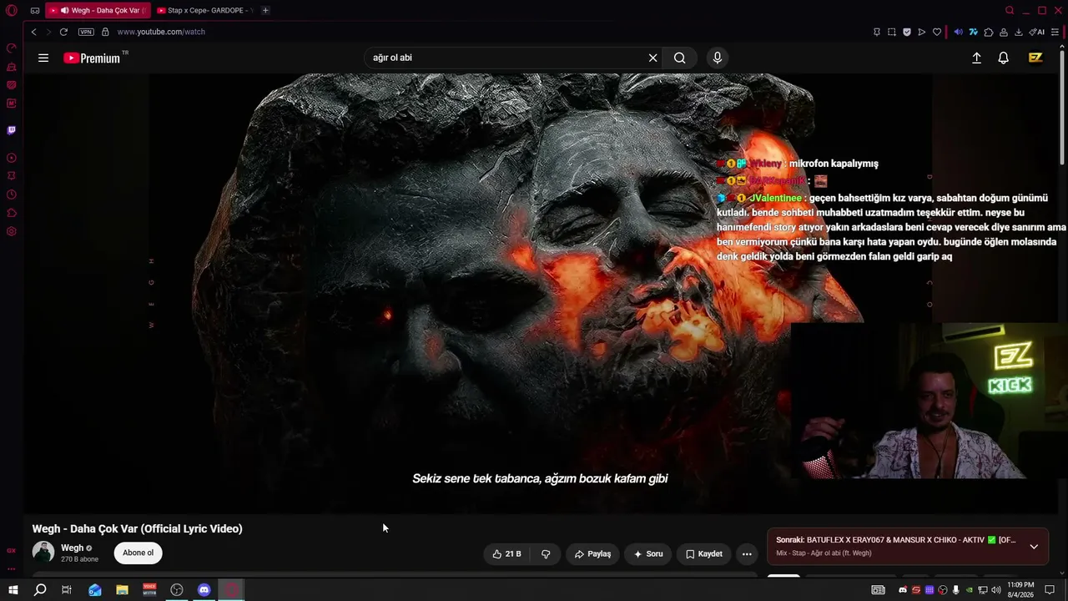Subscribe with the 'Abone ol' button
The image size is (1068, 601).
139,553
